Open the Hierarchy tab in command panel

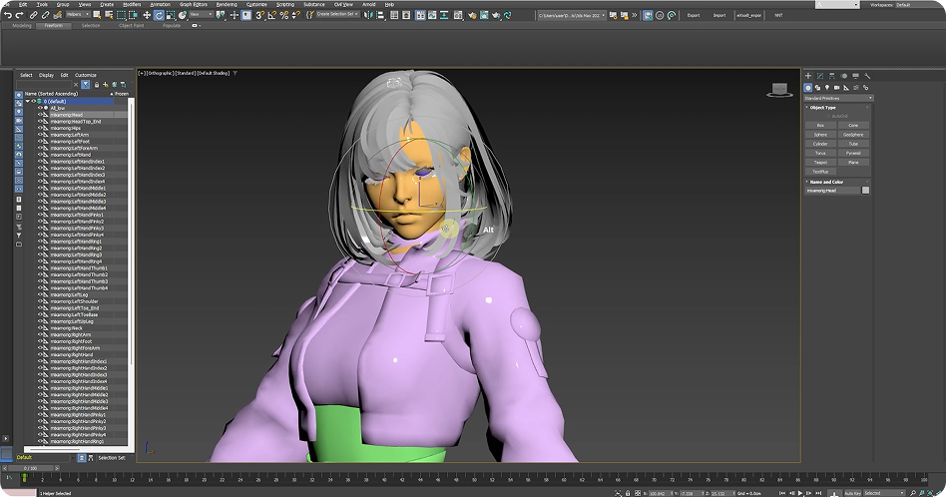[x=831, y=76]
